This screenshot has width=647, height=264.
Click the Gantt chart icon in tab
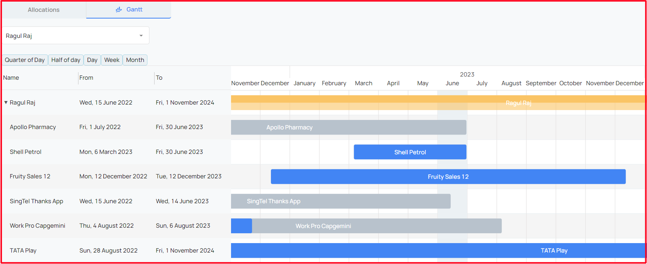tap(119, 9)
